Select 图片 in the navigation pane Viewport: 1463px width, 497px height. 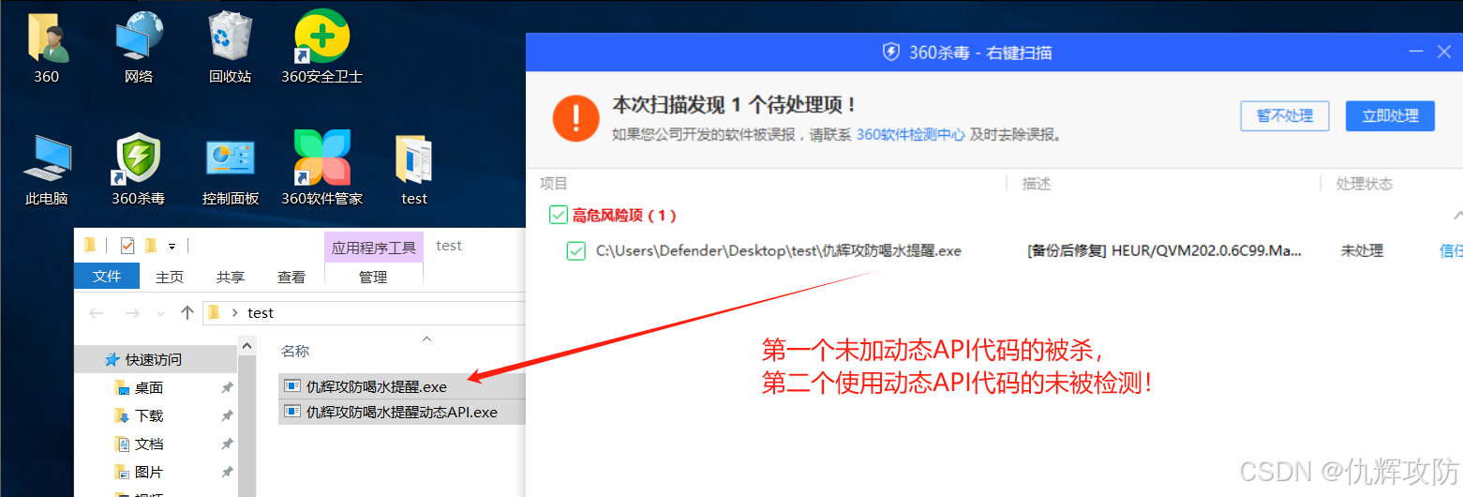coord(149,472)
